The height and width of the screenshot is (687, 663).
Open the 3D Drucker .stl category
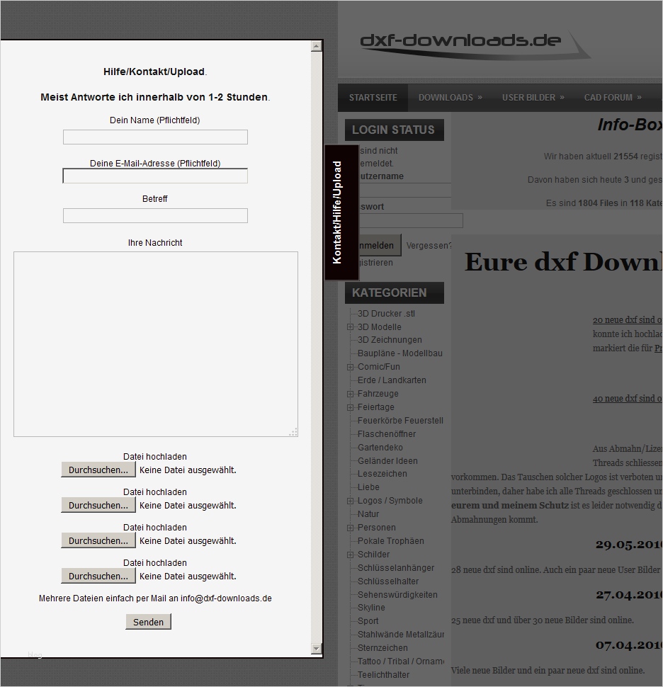pos(386,313)
